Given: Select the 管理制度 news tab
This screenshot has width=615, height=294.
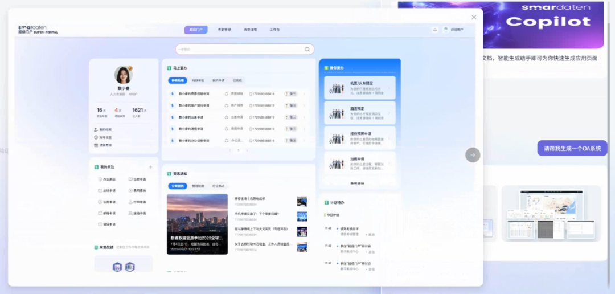Looking at the screenshot, I should pos(198,186).
